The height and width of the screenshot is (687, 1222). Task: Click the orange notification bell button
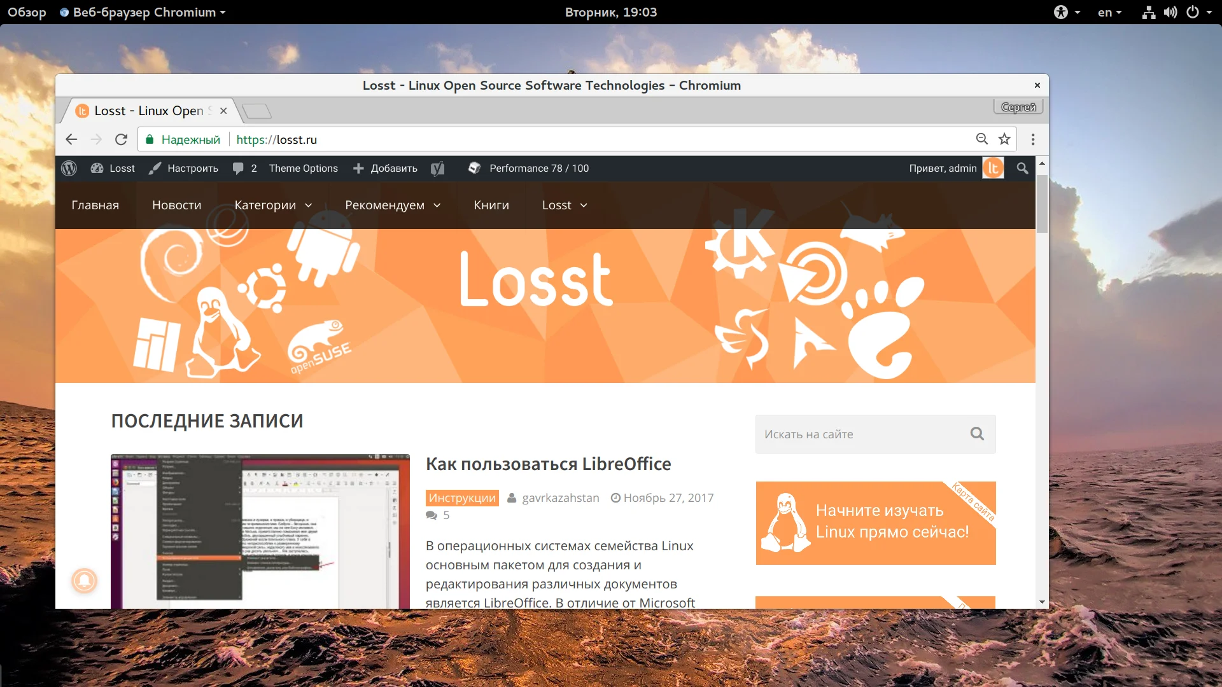(x=84, y=580)
